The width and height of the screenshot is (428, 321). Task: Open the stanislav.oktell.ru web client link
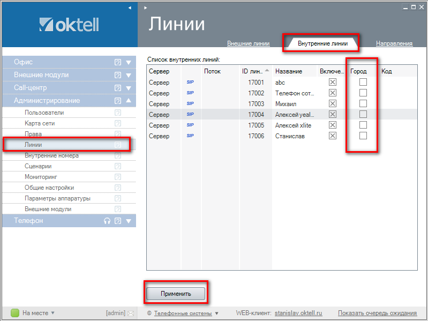(299, 313)
